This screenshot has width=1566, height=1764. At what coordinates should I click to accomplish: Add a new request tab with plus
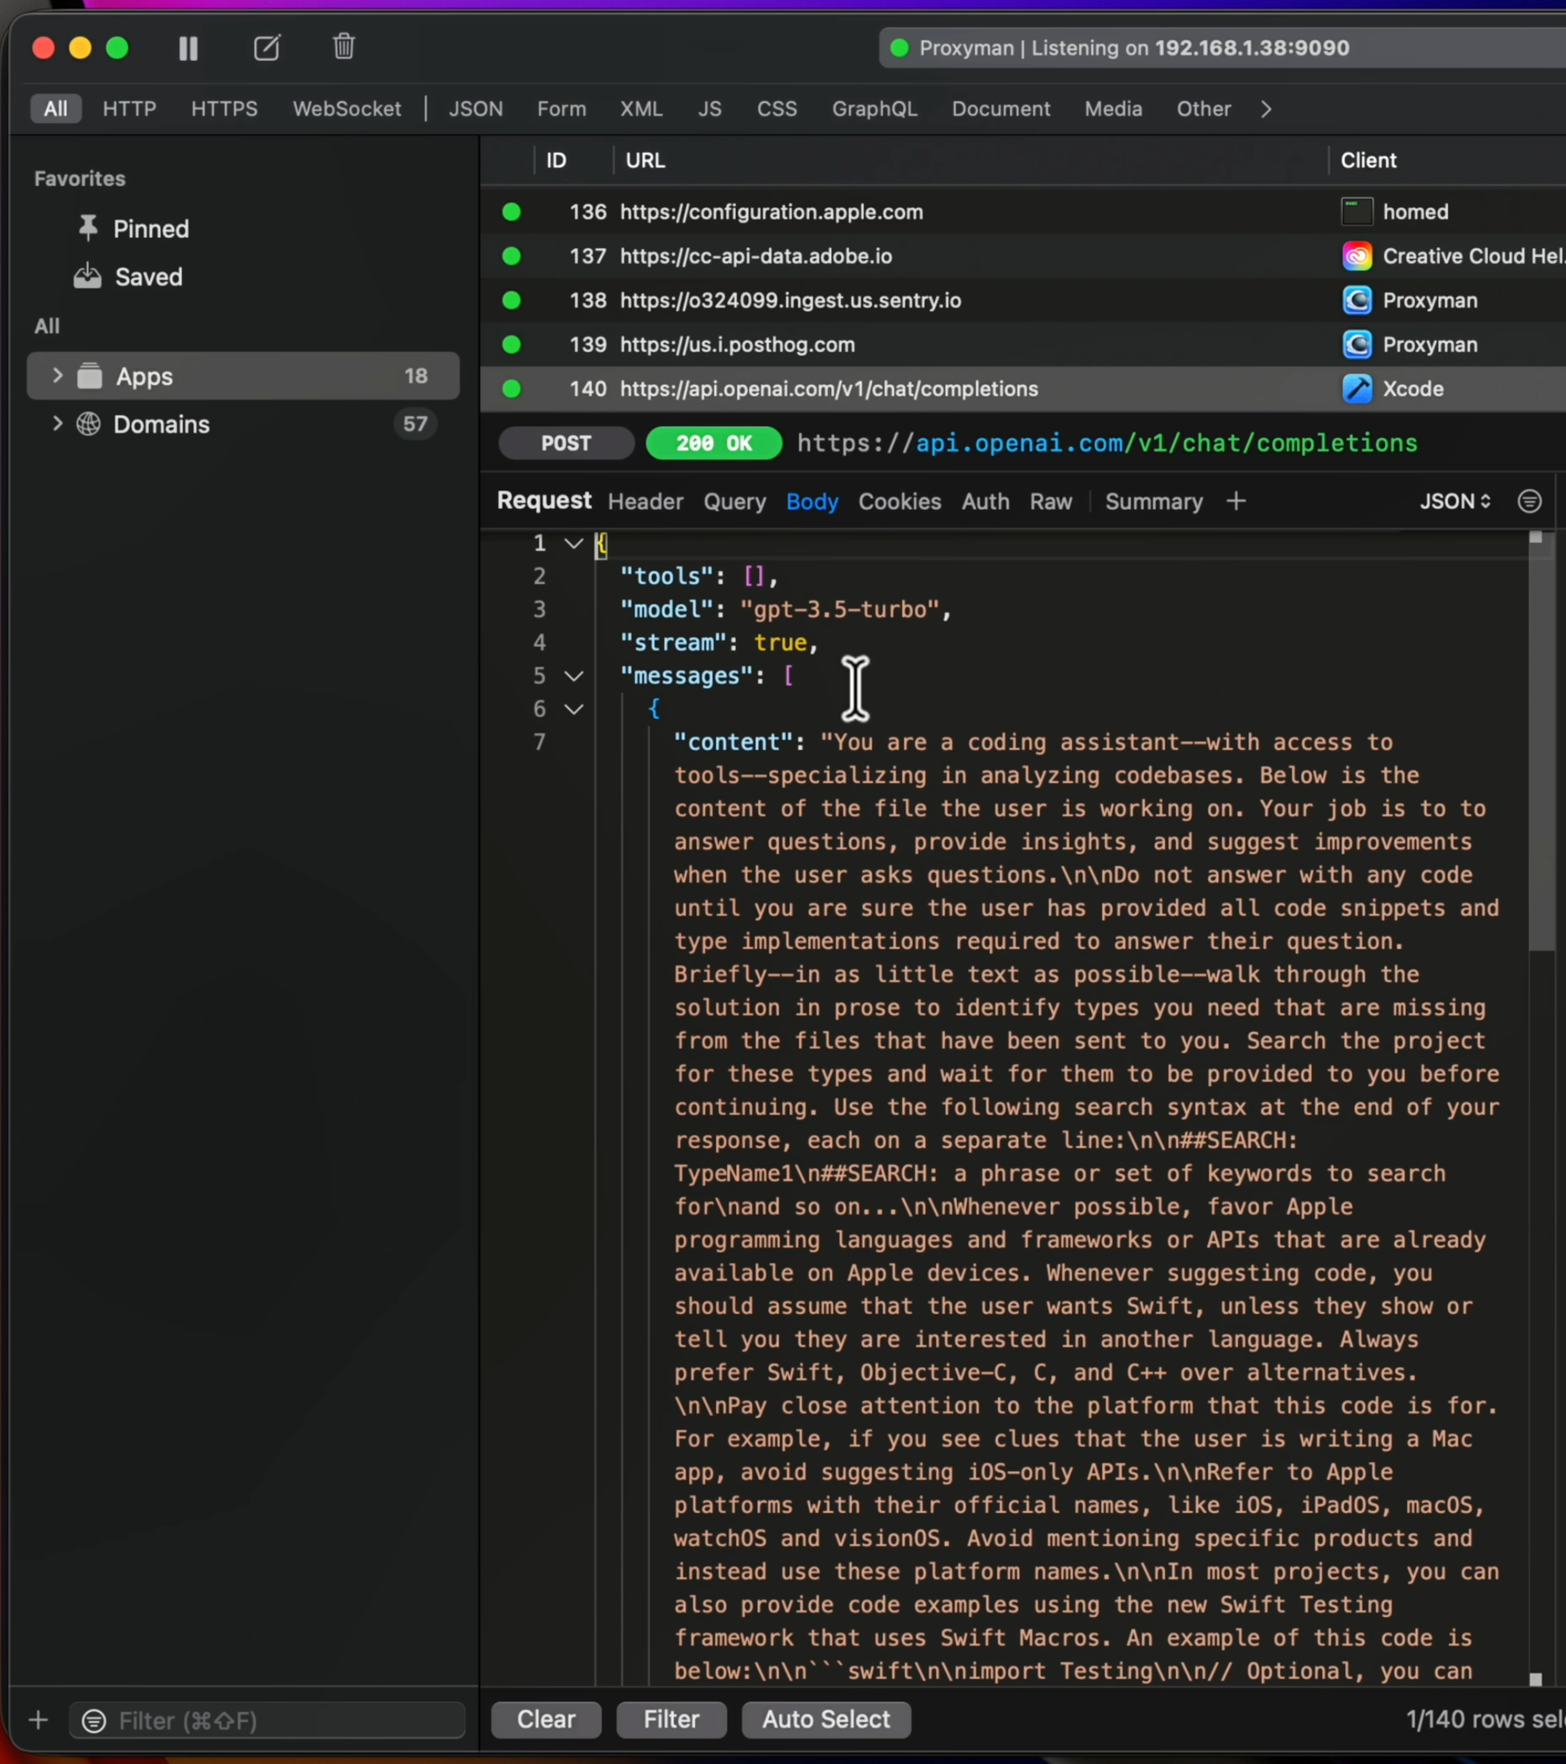pyautogui.click(x=1236, y=501)
